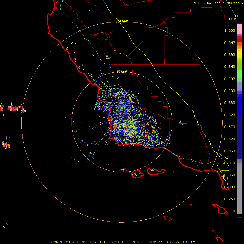Click the 0.733 legend value

tap(230, 91)
